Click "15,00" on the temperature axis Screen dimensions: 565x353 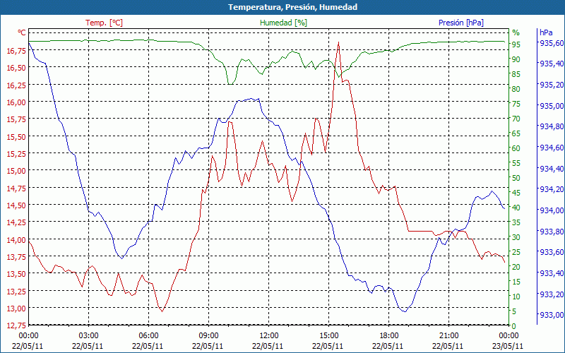click(16, 171)
